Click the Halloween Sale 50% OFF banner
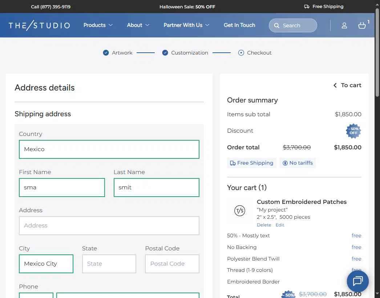The width and height of the screenshot is (380, 298). (x=187, y=7)
